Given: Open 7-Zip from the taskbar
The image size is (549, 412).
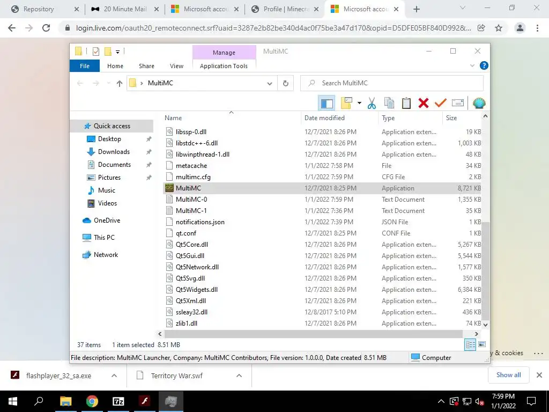Looking at the screenshot, I should coord(118,401).
